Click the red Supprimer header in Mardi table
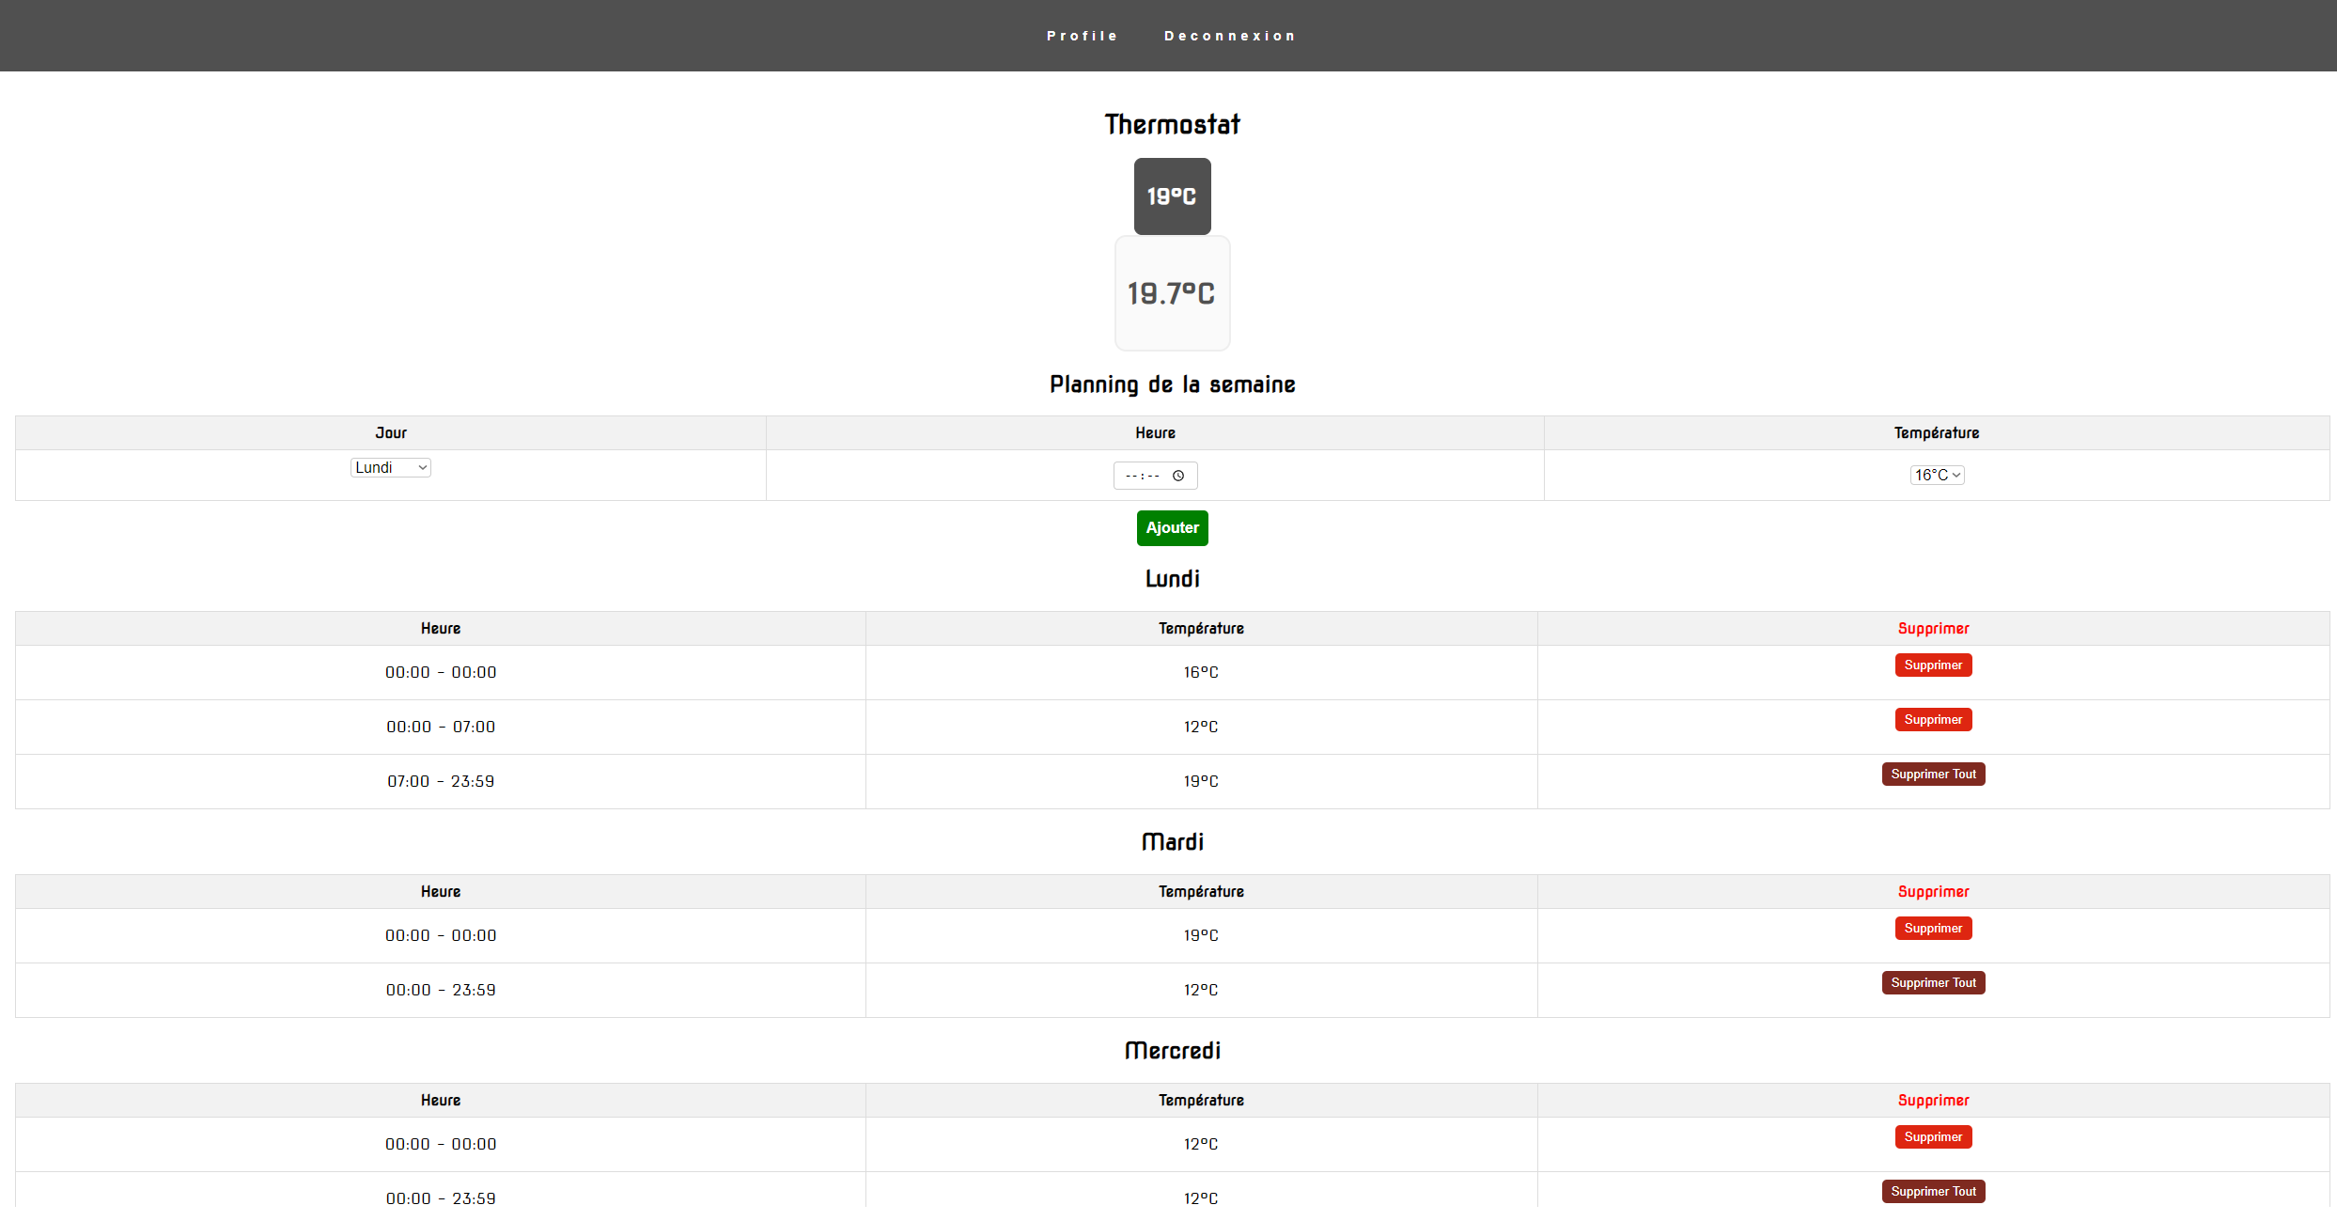2337x1221 pixels. 1933,892
